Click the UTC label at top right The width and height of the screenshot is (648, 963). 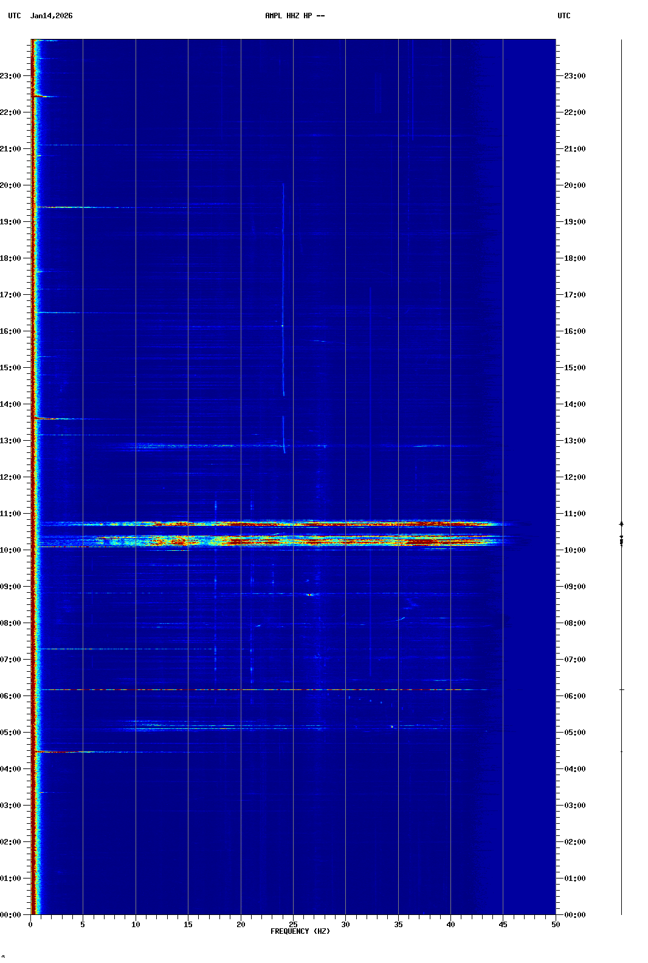[x=564, y=16]
